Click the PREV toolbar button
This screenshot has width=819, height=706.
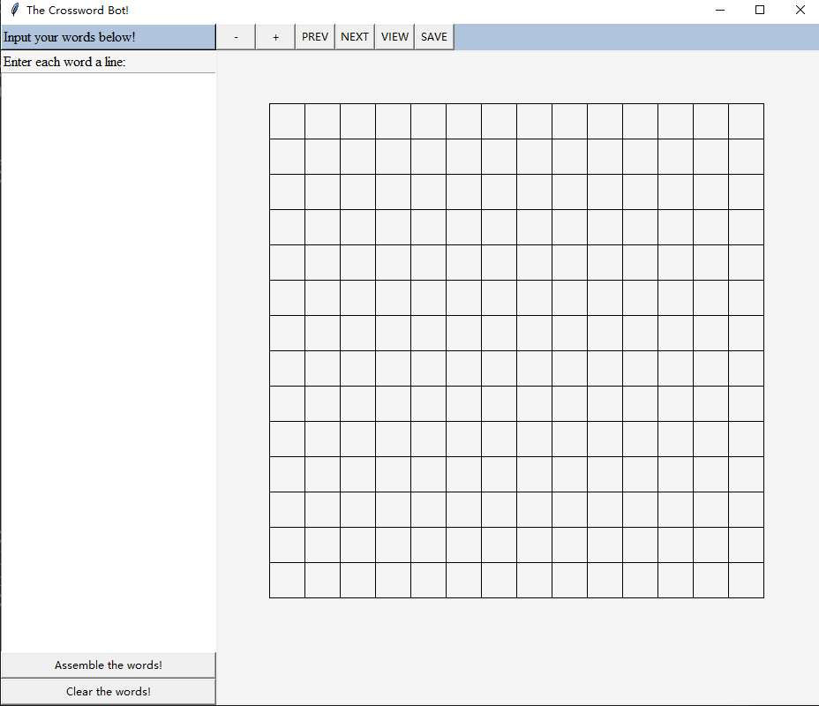(x=314, y=36)
